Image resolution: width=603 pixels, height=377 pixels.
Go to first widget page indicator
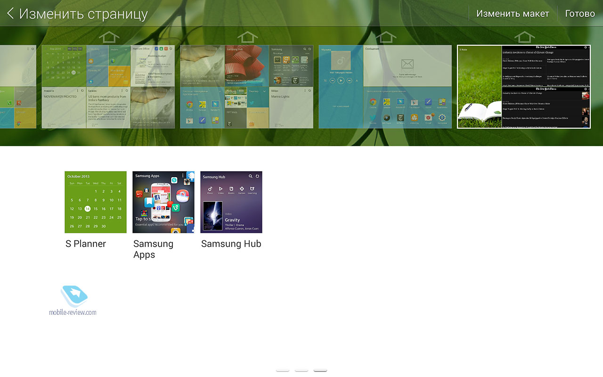pyautogui.click(x=283, y=370)
